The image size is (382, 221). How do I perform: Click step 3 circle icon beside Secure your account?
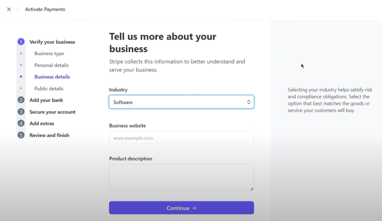pos(21,112)
